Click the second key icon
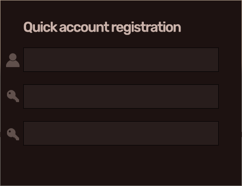The height and width of the screenshot is (186, 242). pos(13,134)
